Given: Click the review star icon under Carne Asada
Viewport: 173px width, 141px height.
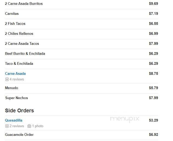Looking at the screenshot, I should coord(7,79).
